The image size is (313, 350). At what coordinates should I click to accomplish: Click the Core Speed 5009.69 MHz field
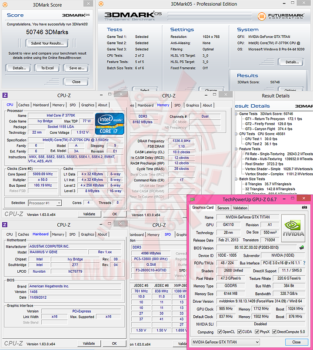click(x=43, y=174)
